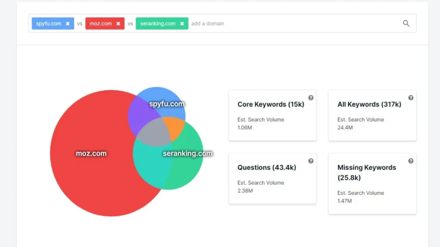Screen dimensions: 440x247
Task: Remove the seranking.com domain chip
Action: [x=182, y=24]
